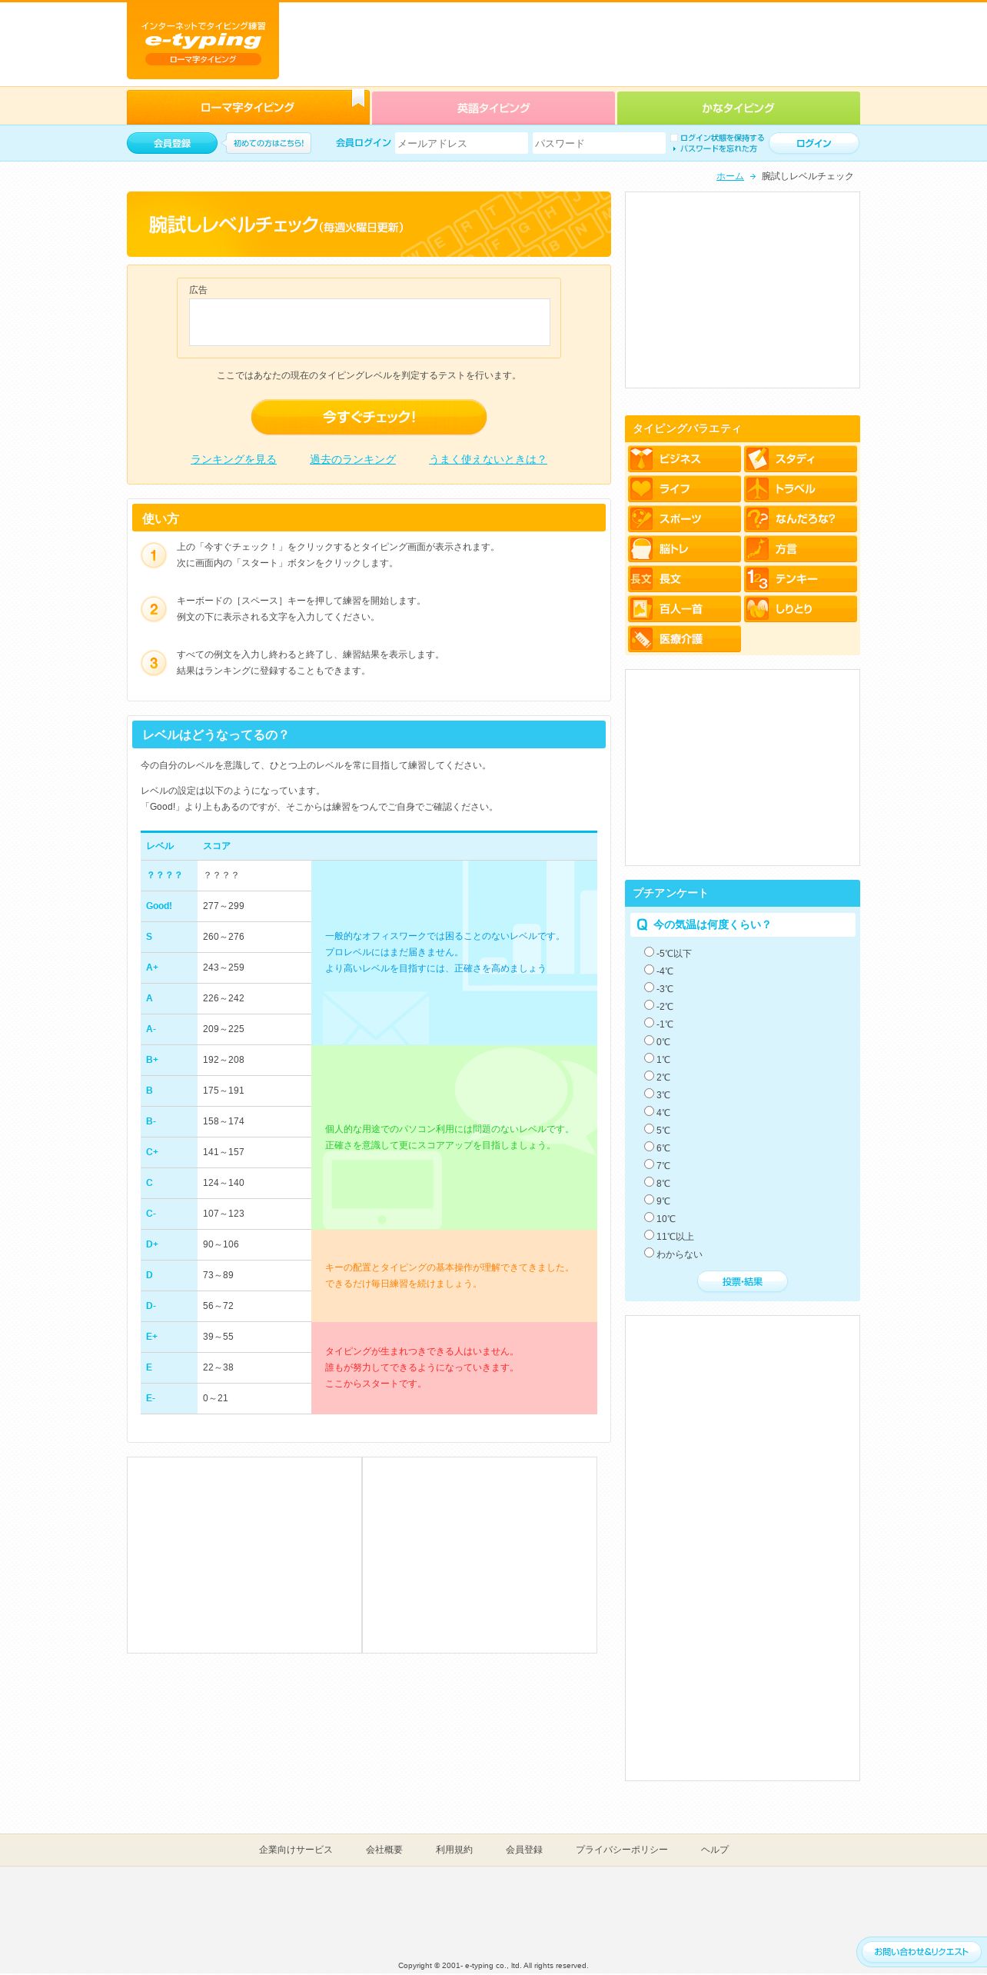
Task: Choose the 方言 typing category
Action: pos(800,548)
